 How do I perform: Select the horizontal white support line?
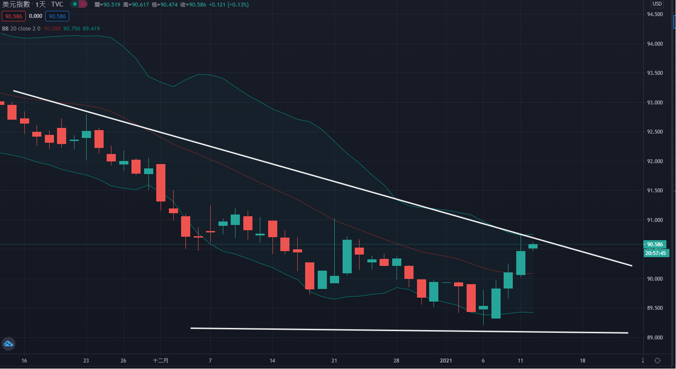tap(409, 331)
